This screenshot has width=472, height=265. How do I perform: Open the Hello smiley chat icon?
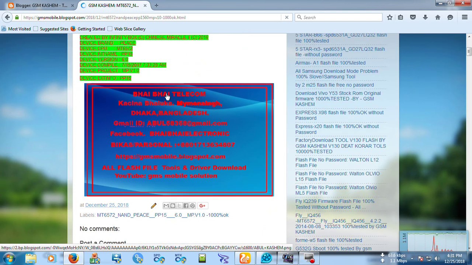(450, 17)
